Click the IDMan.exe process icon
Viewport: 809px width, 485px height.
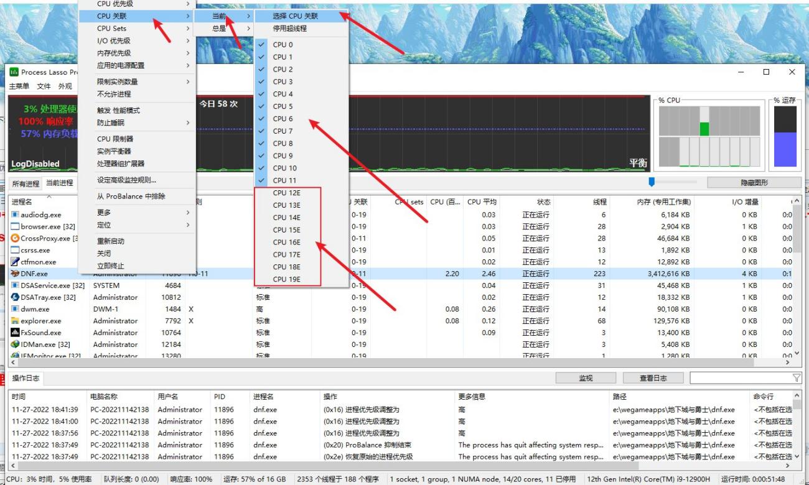[x=16, y=344]
